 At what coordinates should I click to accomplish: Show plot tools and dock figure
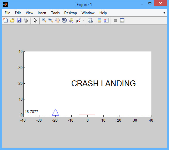[x=122, y=20]
